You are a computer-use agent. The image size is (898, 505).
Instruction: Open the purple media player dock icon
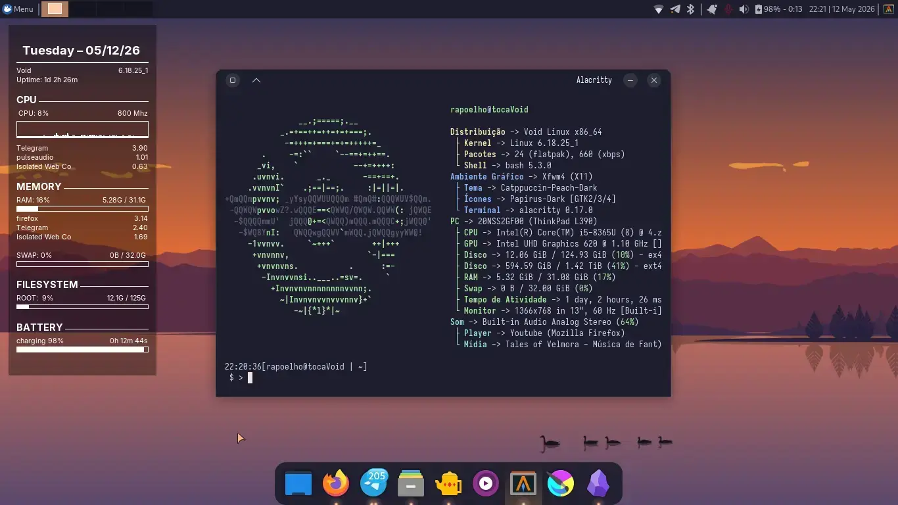tap(486, 484)
